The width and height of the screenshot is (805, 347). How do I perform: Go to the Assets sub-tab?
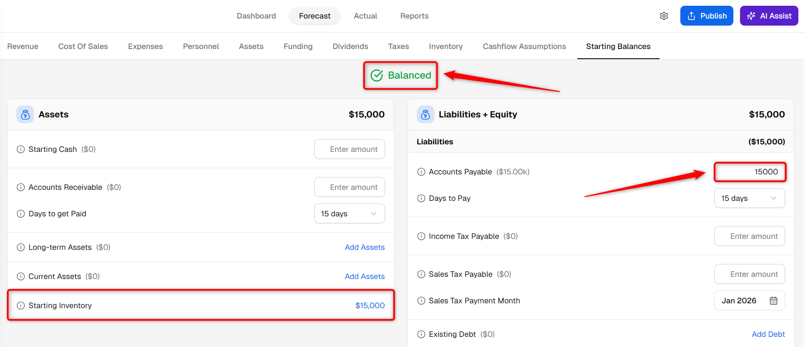[251, 46]
